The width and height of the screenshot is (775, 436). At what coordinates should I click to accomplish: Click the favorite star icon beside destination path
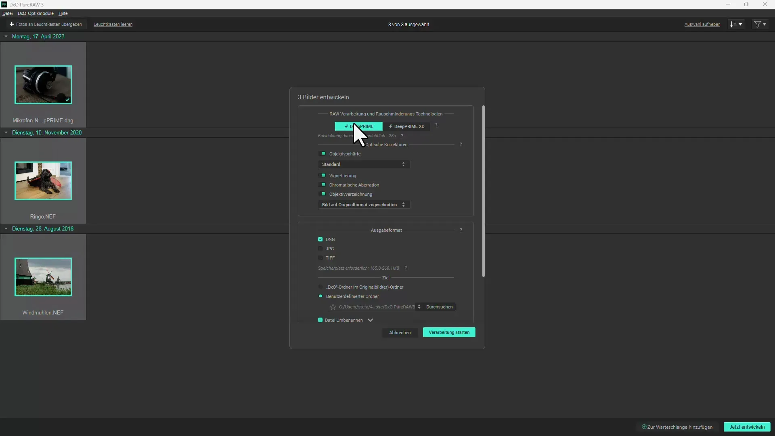coord(333,307)
